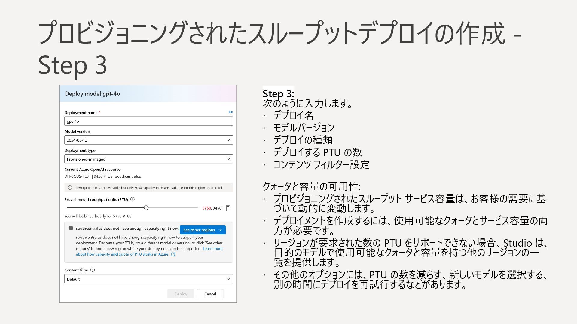Click the Deployment name text field
This screenshot has width=577, height=324.
point(148,121)
